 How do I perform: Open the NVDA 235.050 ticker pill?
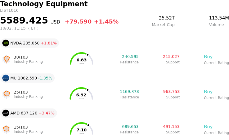coord(29,43)
